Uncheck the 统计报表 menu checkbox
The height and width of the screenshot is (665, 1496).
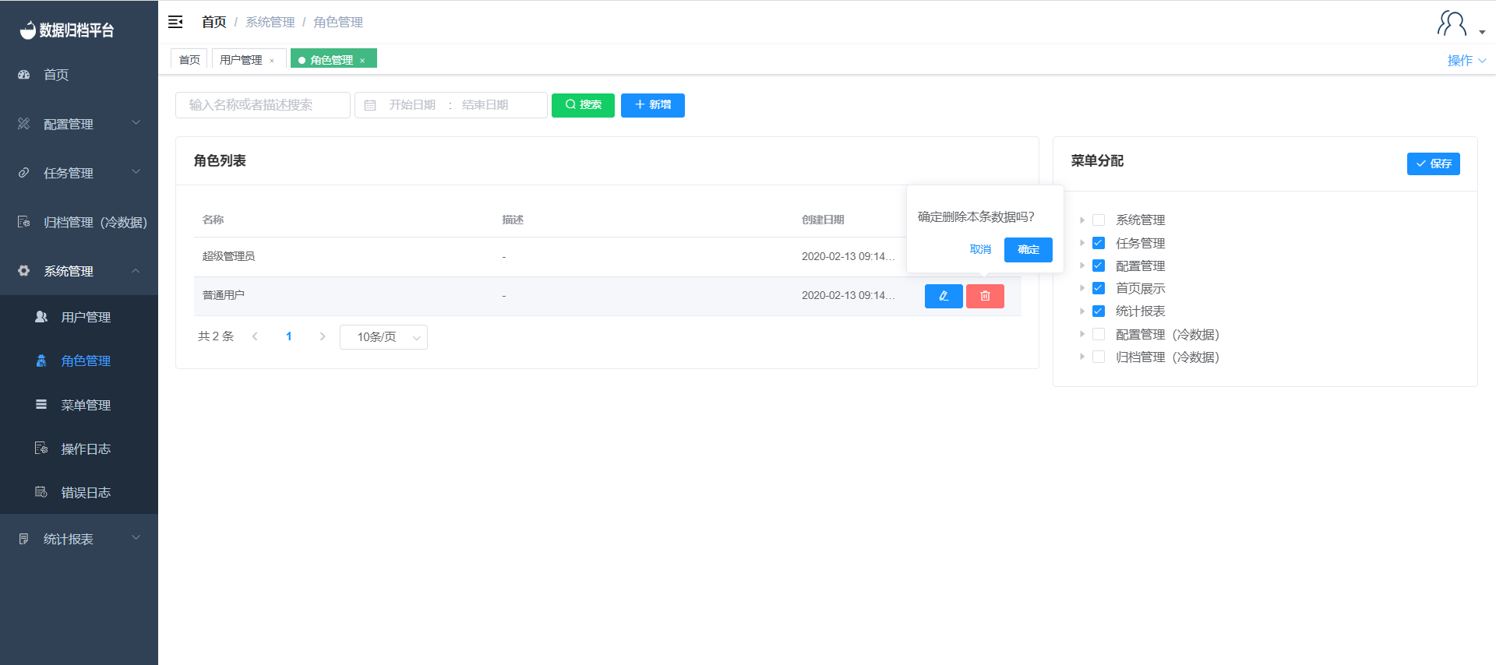click(1099, 311)
